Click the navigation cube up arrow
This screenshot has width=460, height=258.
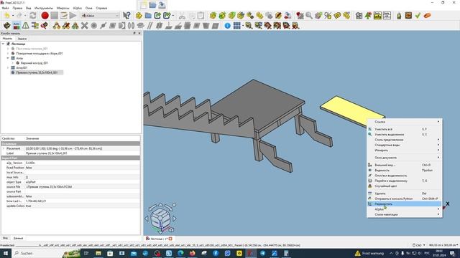coord(160,205)
